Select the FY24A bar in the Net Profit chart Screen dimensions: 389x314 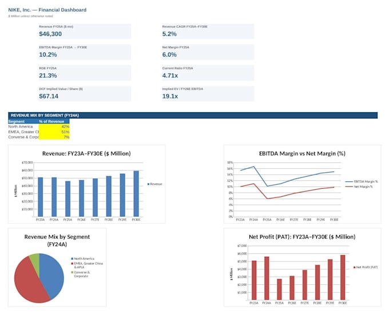267,279
